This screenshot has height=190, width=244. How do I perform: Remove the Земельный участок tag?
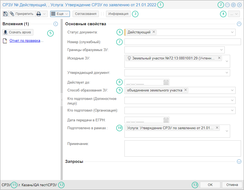tap(219, 58)
